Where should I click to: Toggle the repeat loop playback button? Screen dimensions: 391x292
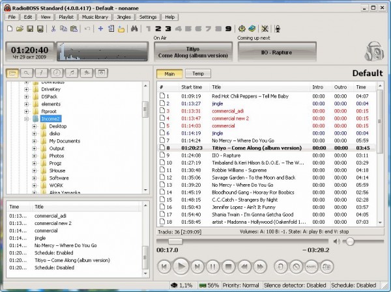(280, 266)
